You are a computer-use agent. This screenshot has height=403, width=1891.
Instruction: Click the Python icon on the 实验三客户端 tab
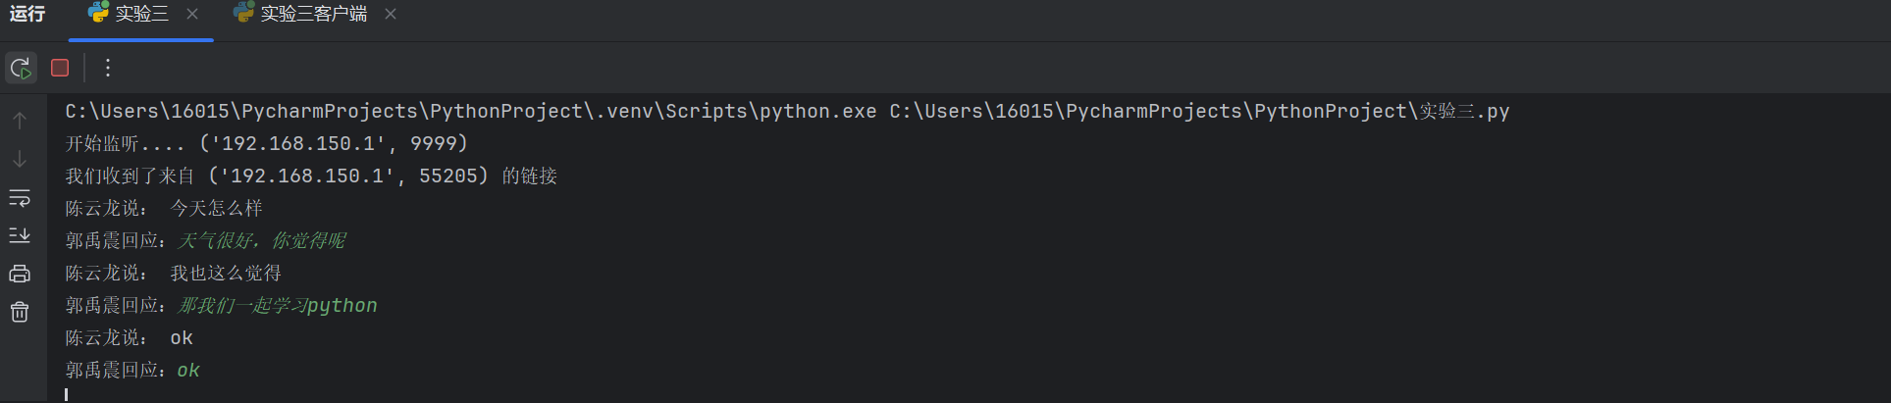243,13
